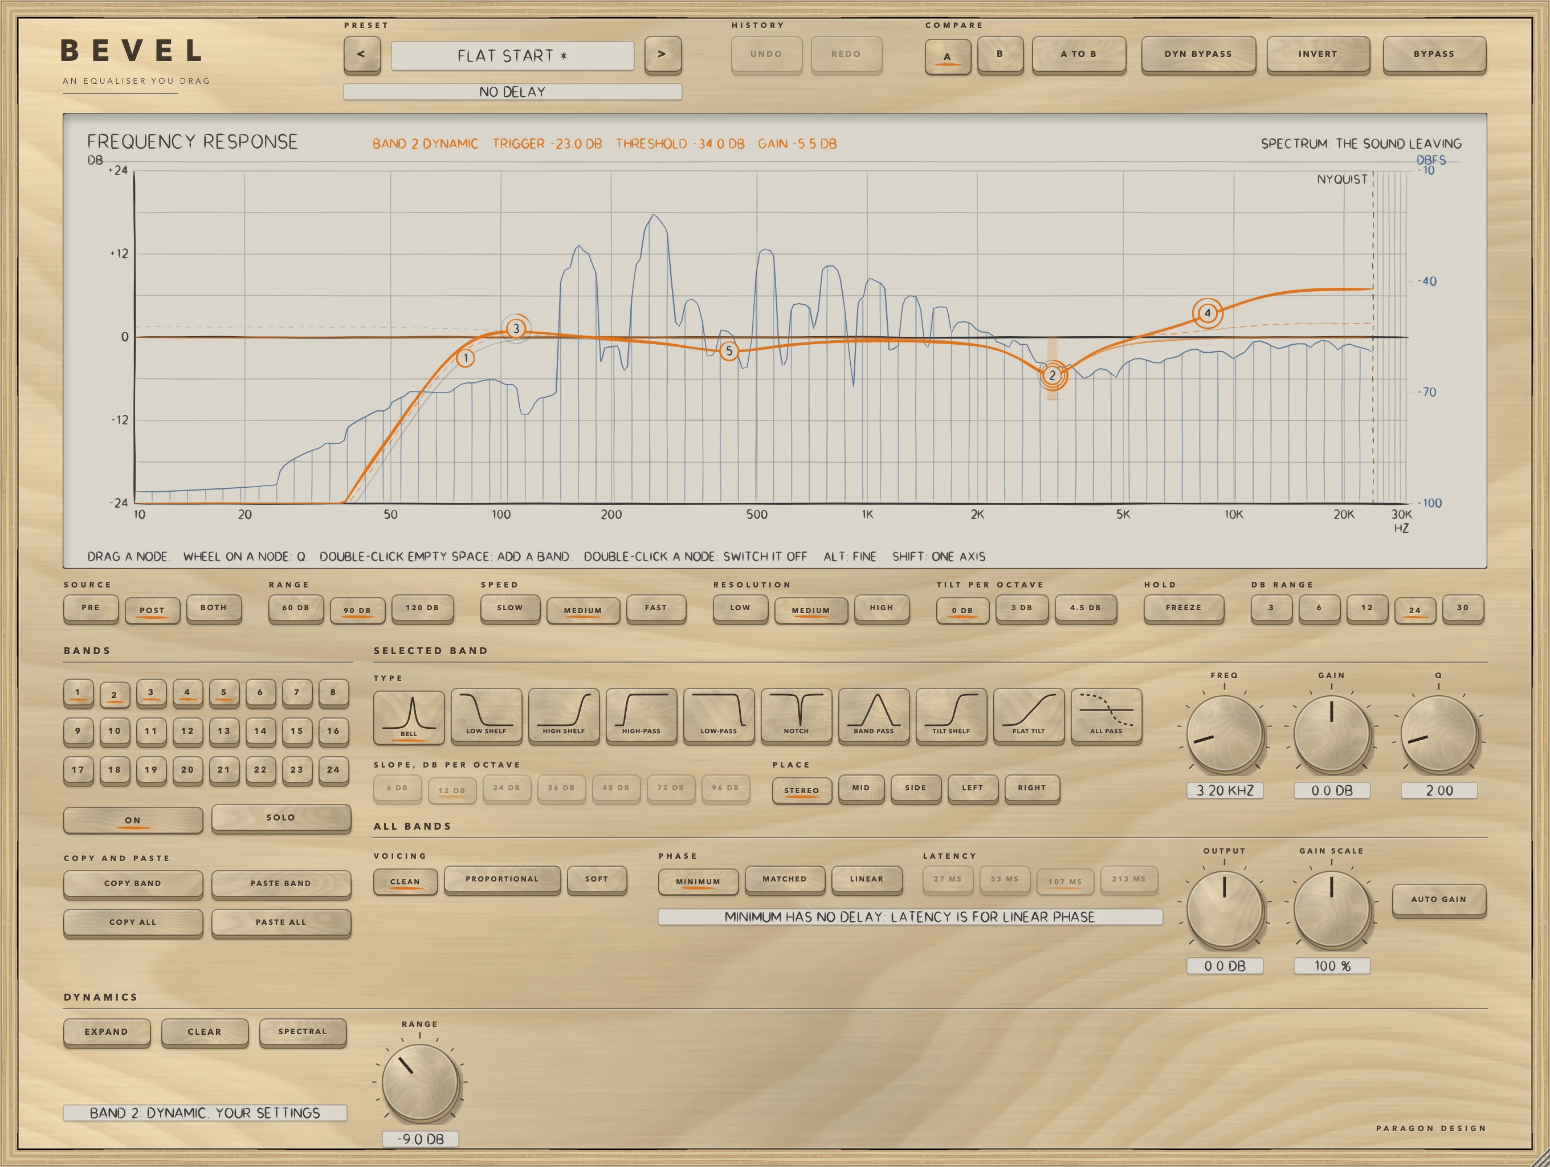Viewport: 1550px width, 1167px height.
Task: Go to the previous preset arrow
Action: [x=362, y=54]
